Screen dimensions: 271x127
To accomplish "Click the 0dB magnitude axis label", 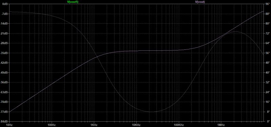I will 5,4.
